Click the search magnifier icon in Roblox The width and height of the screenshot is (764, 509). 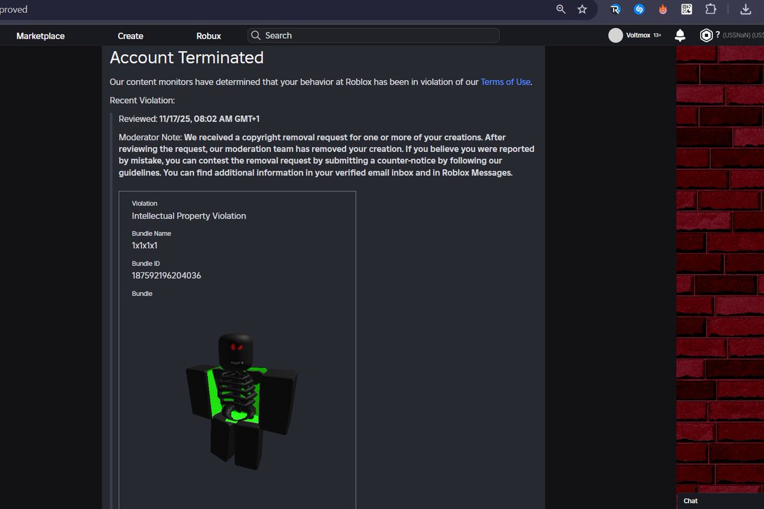(256, 36)
